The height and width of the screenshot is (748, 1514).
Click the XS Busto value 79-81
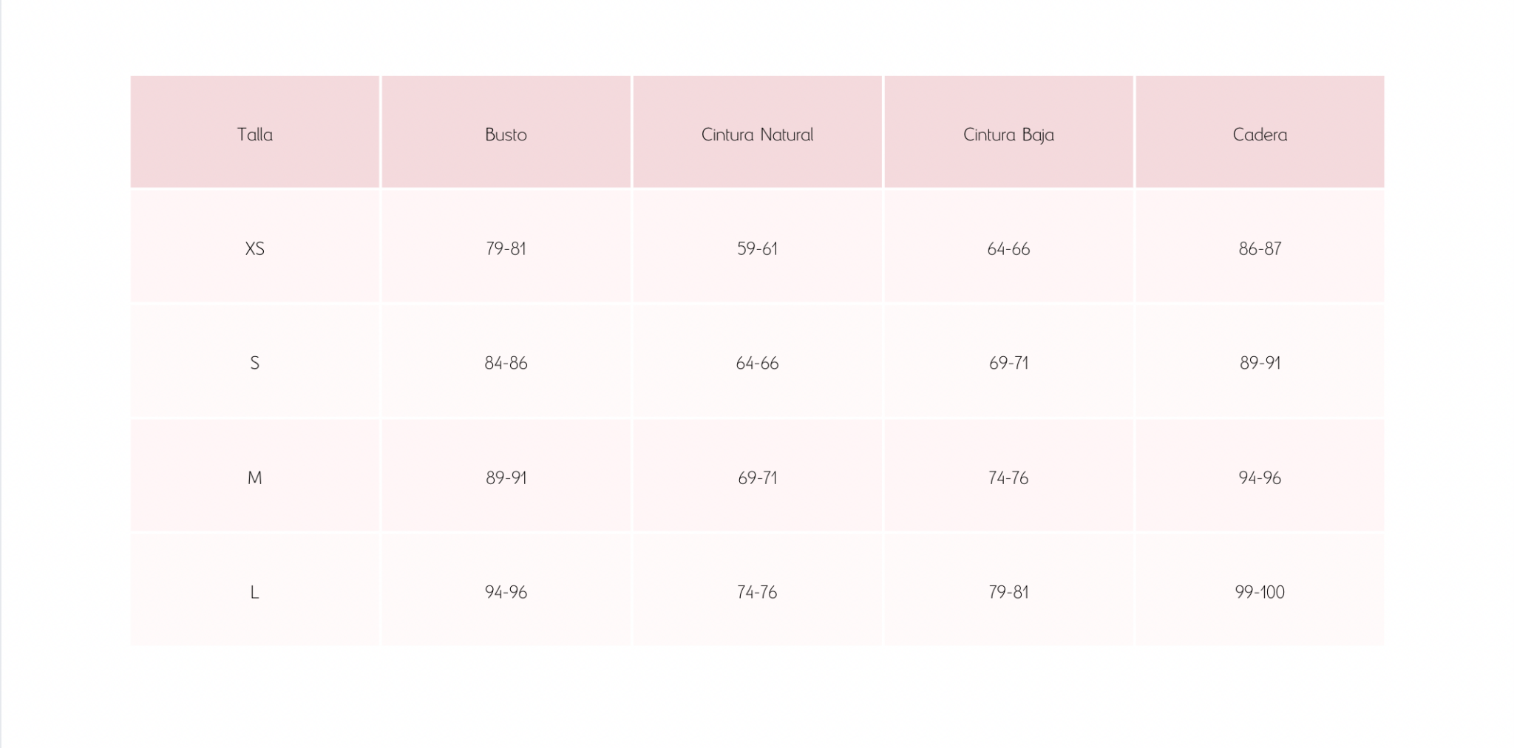tap(506, 249)
